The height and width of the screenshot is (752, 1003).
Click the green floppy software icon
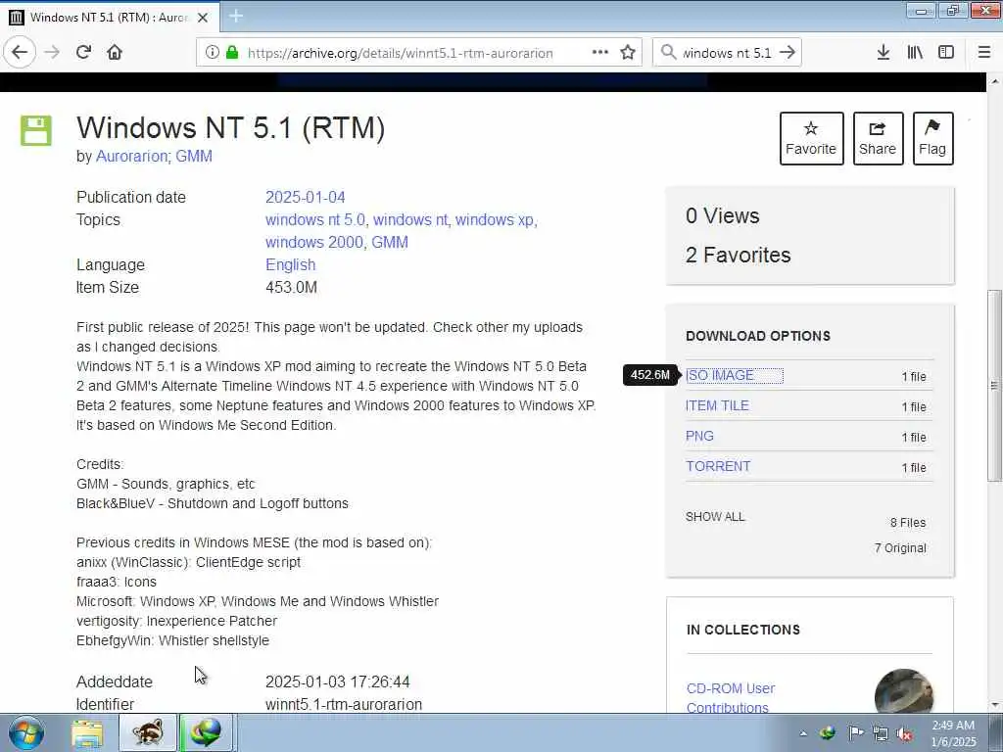[x=36, y=130]
